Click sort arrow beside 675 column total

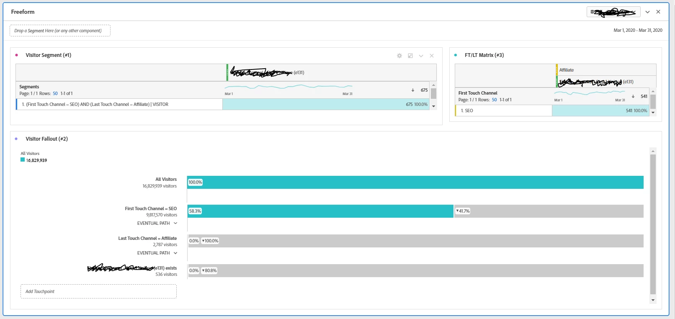click(x=412, y=90)
